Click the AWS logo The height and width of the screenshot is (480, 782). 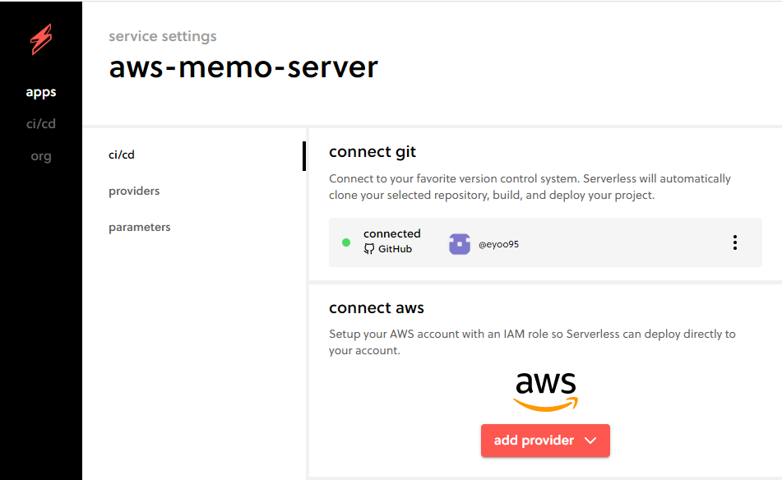546,391
